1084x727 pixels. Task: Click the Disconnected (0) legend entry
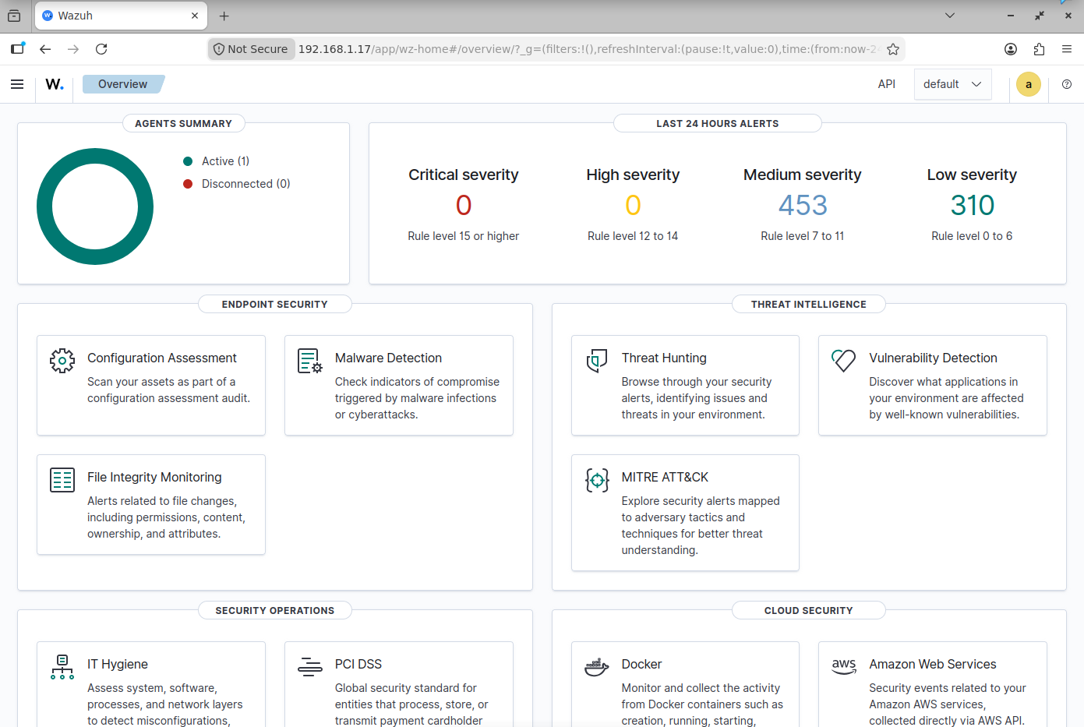tap(236, 184)
